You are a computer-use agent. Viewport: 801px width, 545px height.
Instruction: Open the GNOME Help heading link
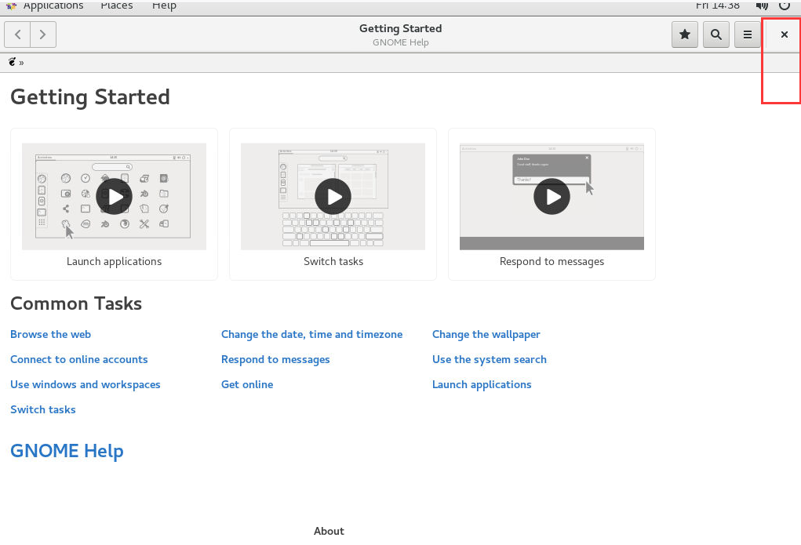pos(67,451)
